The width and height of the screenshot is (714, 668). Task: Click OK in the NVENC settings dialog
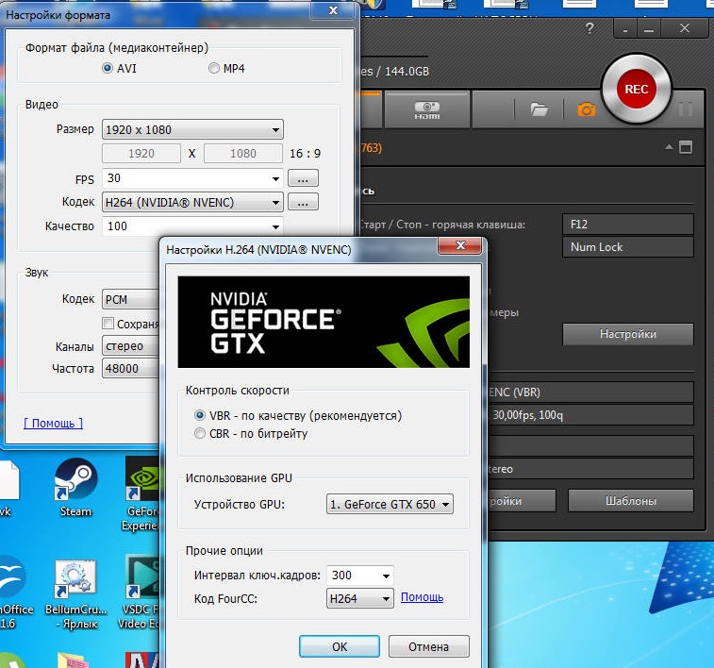pos(340,646)
